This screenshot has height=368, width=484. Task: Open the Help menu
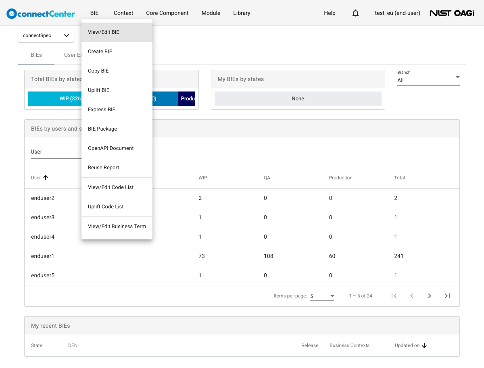(x=330, y=13)
